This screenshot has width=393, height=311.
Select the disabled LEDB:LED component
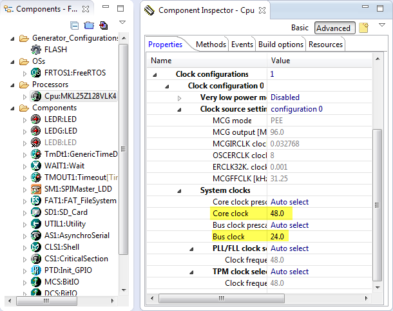61,143
